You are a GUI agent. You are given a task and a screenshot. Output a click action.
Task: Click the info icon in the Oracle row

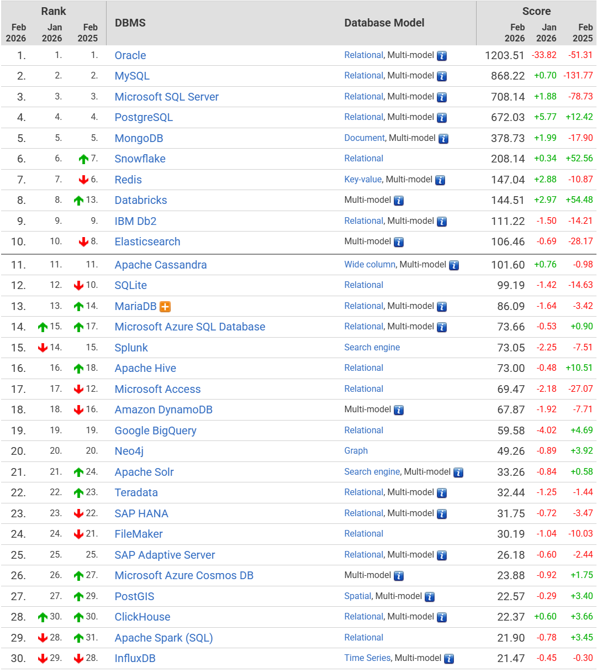[442, 56]
